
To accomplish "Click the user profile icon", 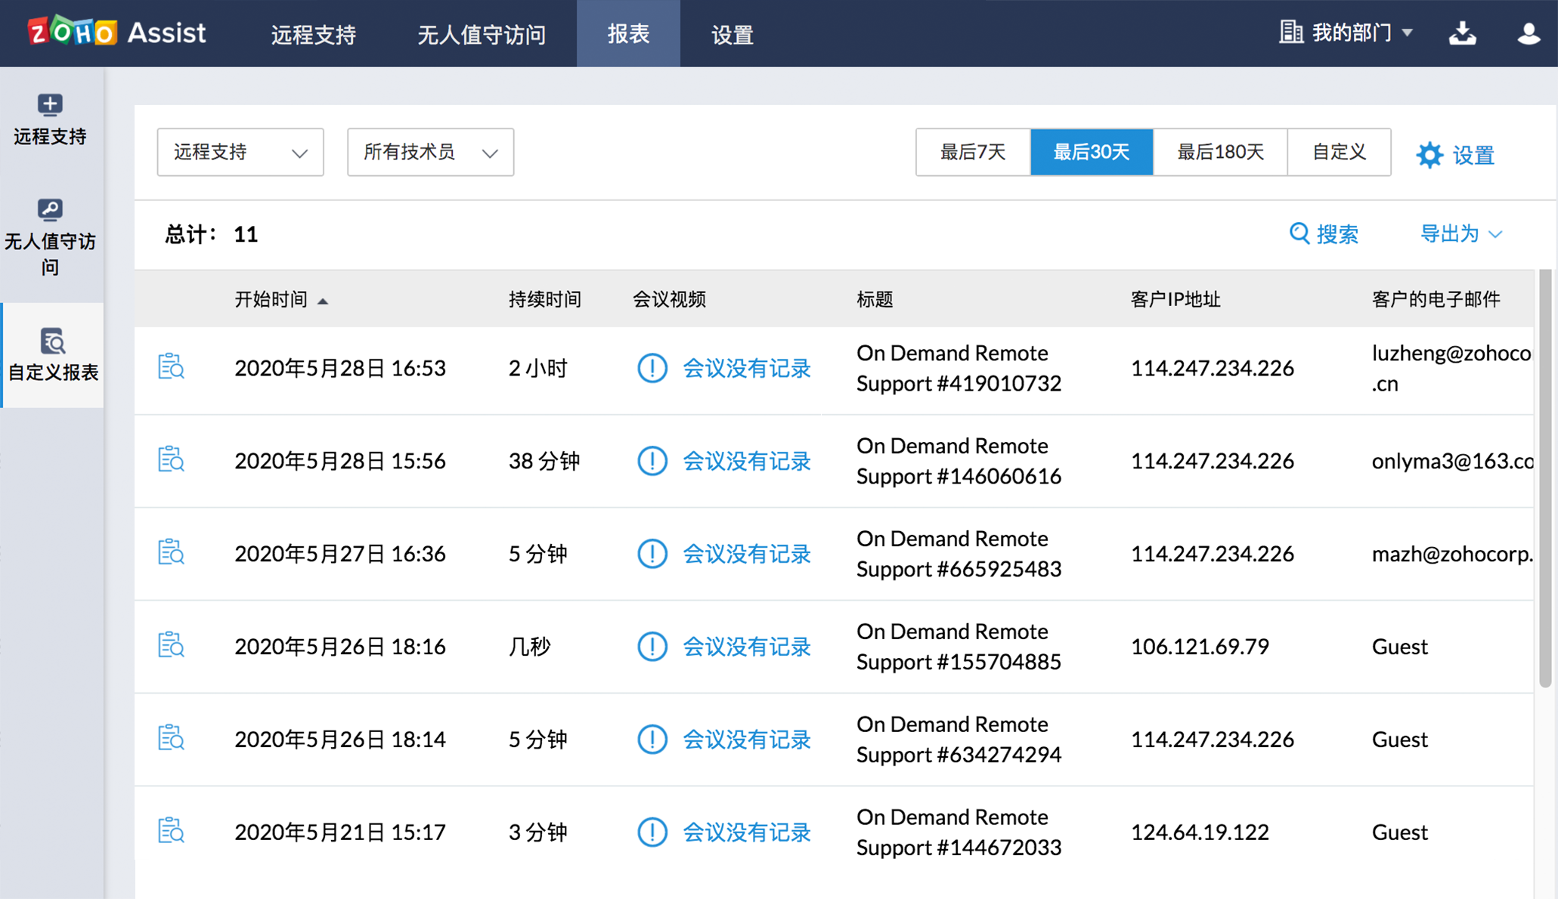I will 1528,33.
